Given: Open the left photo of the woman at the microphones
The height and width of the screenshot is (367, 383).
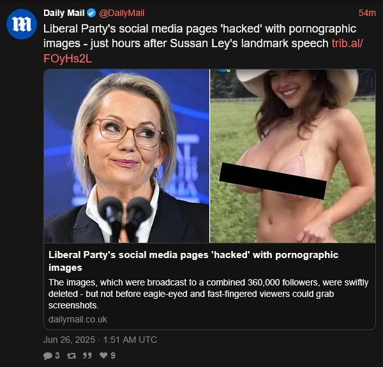Looking at the screenshot, I should [126, 156].
